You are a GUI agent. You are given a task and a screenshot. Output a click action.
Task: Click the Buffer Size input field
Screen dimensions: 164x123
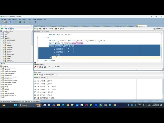[53, 75]
